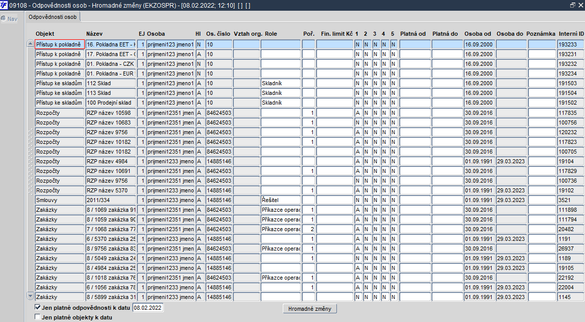Click Interní ID cell 3521
Viewport: 585px width, 322px height.
pyautogui.click(x=571, y=200)
